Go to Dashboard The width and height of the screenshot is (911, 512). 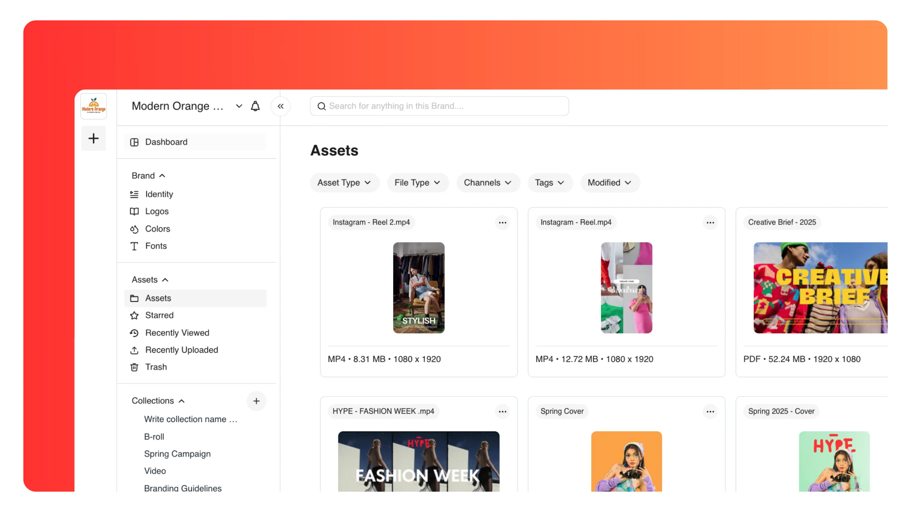click(166, 142)
